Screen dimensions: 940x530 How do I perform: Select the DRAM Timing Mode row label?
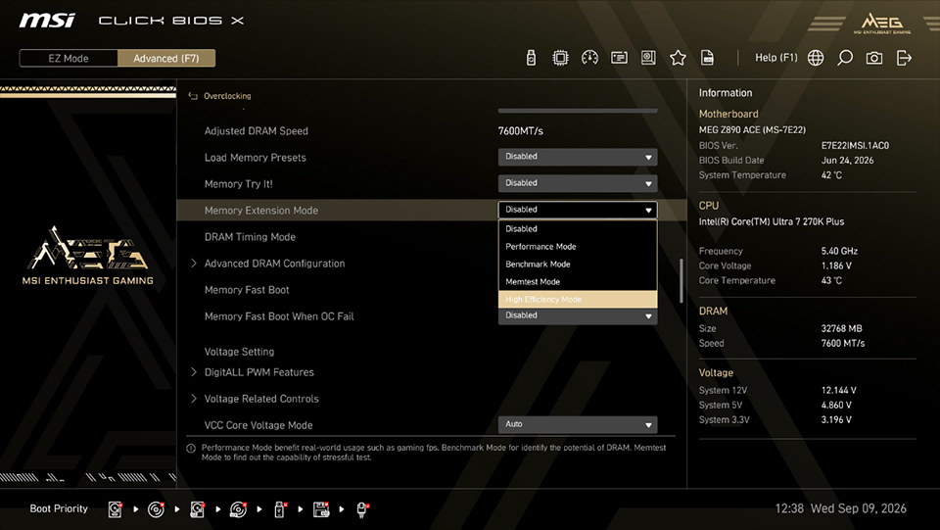coord(250,237)
